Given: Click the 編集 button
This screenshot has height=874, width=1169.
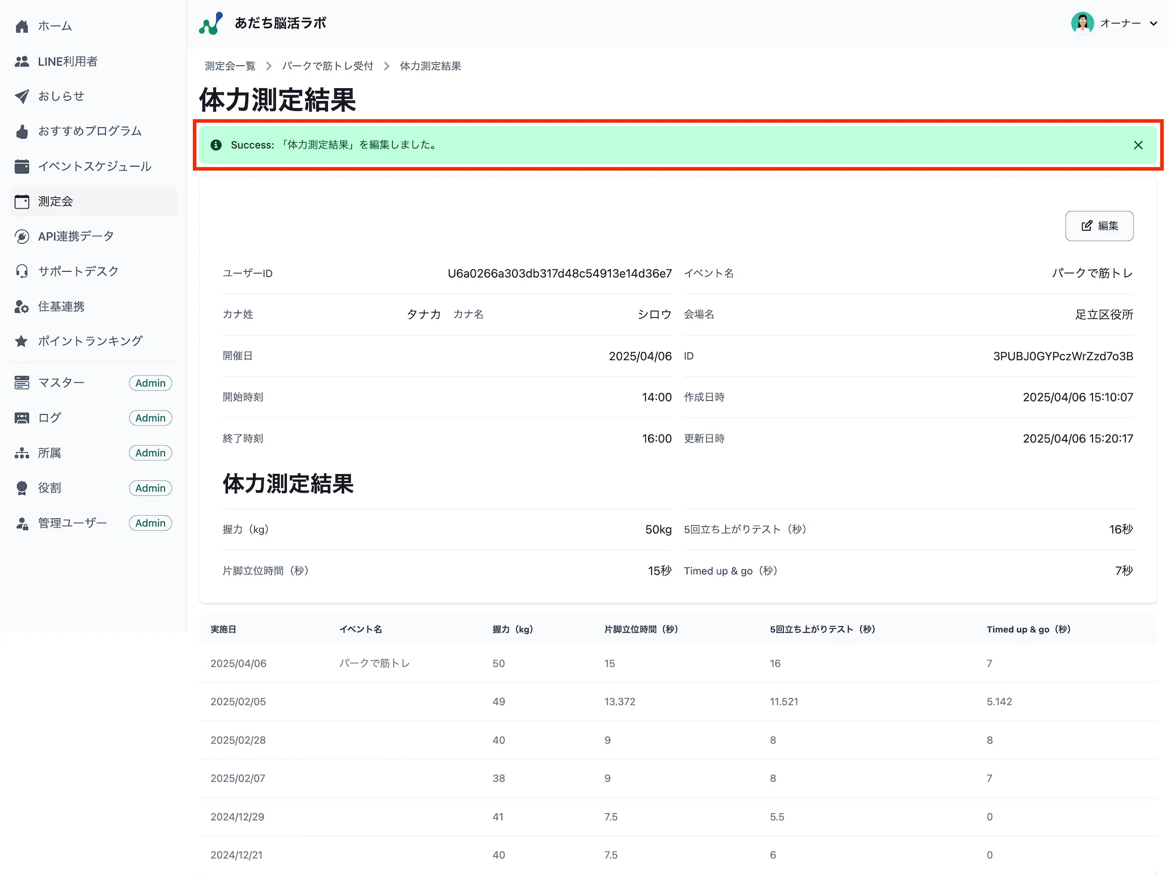Looking at the screenshot, I should click(x=1099, y=226).
